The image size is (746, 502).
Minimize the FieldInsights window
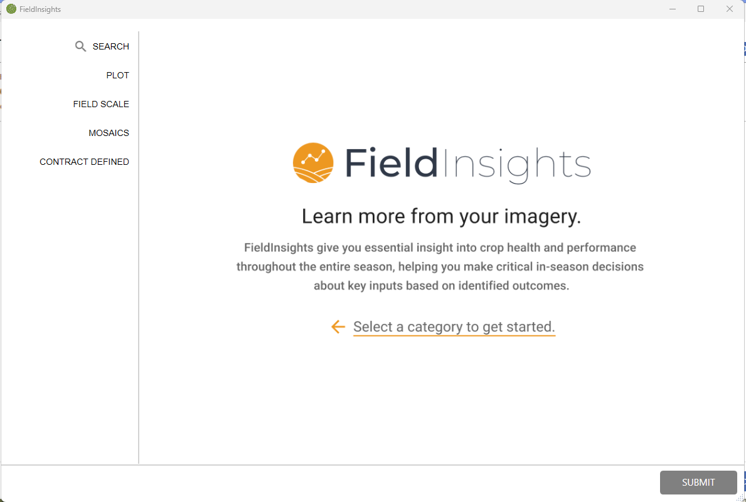tap(672, 9)
